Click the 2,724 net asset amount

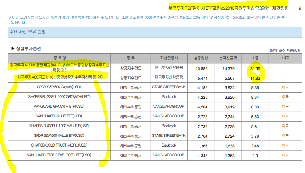tap(230, 136)
